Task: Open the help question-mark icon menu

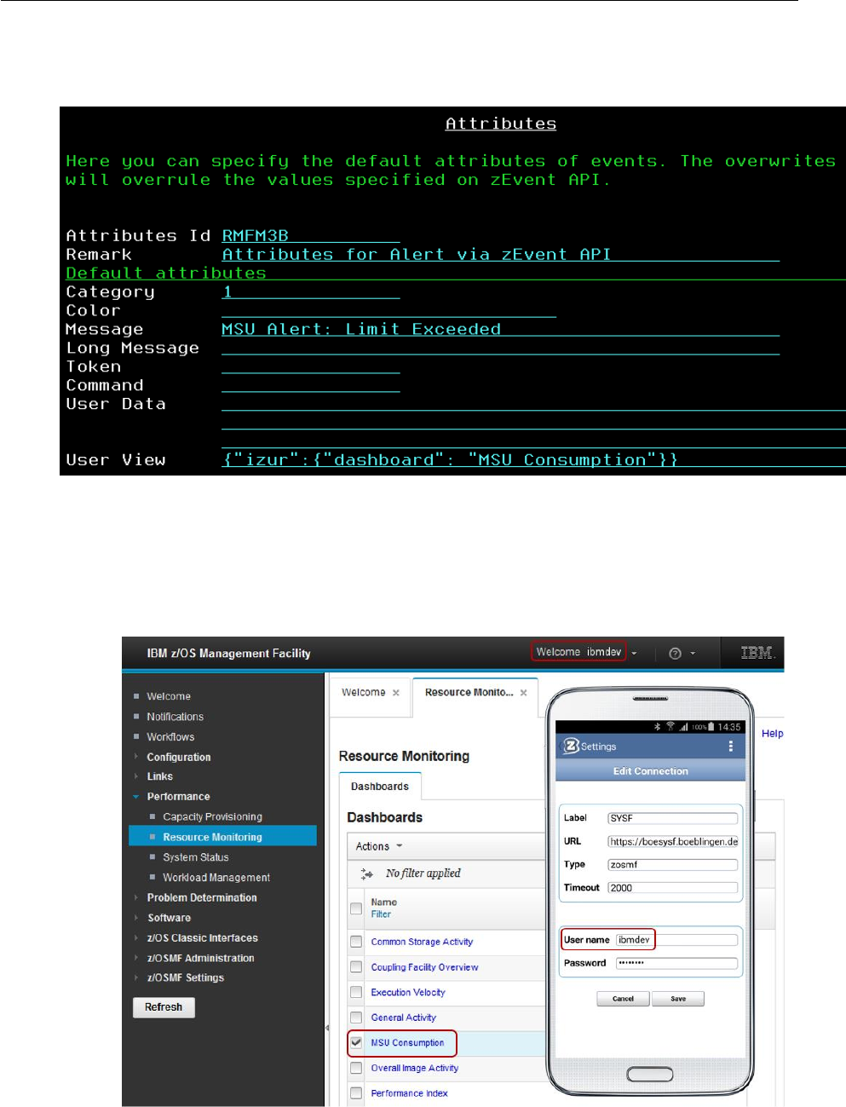Action: point(676,654)
